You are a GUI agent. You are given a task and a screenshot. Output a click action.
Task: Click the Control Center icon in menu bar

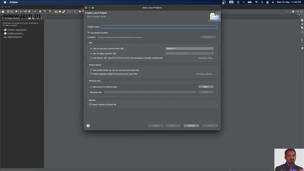coord(267,2)
